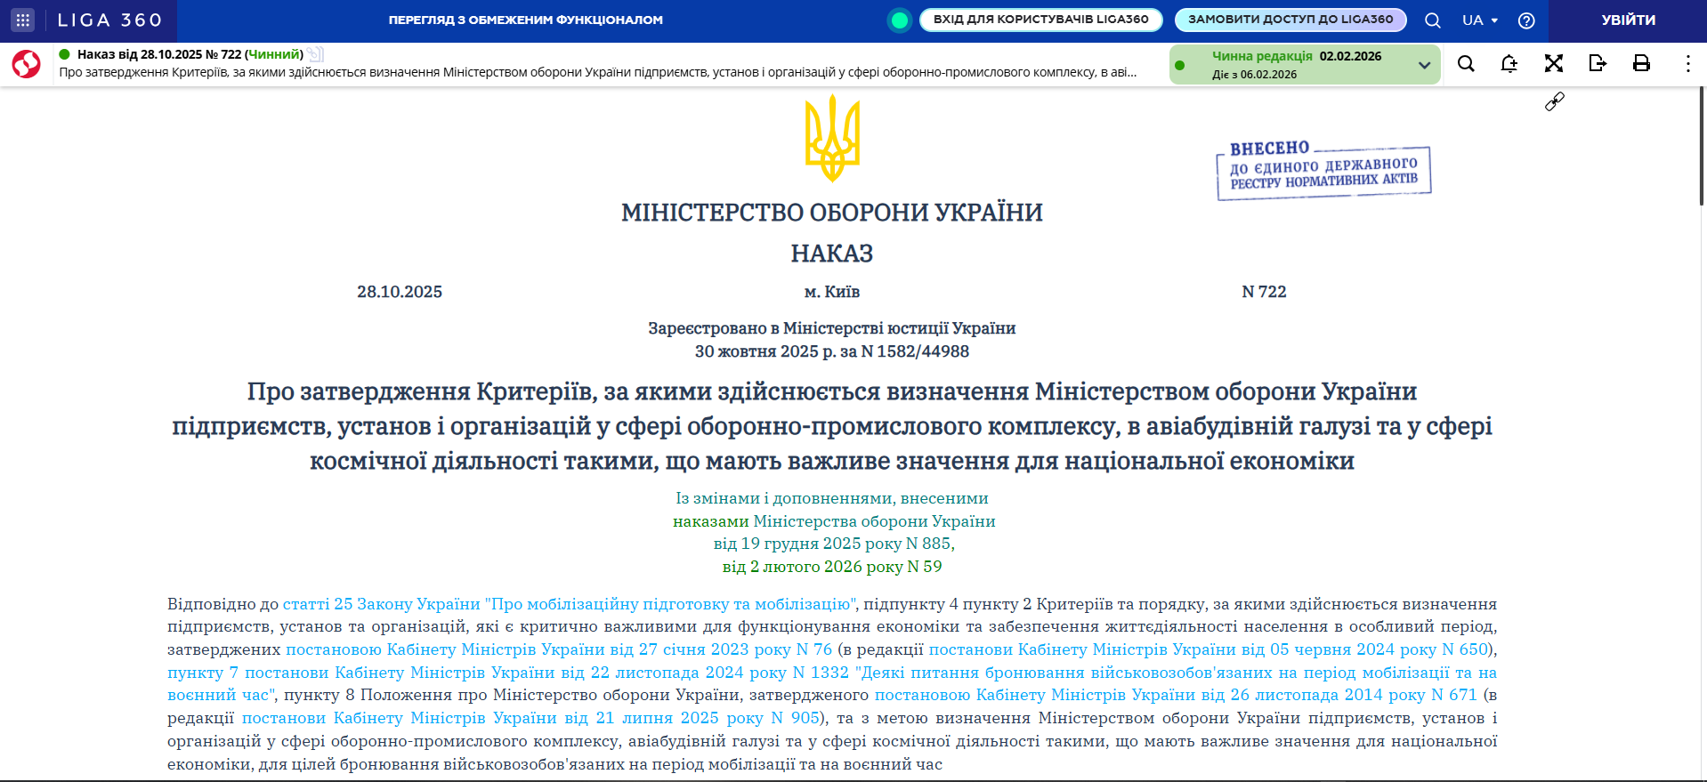Open link від 2 лютого 2026 року N 59
The width and height of the screenshot is (1707, 782).
click(832, 567)
